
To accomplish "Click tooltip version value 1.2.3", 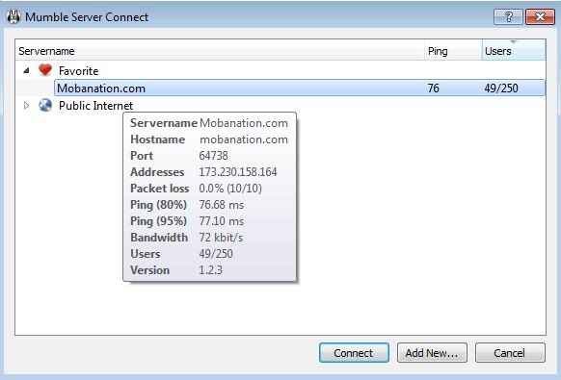I will (x=210, y=270).
